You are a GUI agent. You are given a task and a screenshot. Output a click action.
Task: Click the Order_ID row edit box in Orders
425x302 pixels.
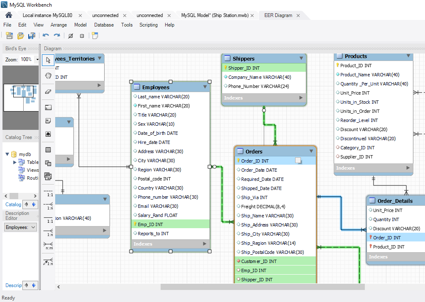(298, 161)
